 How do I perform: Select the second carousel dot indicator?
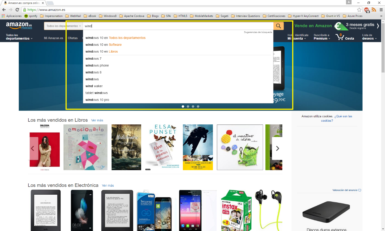pyautogui.click(x=188, y=106)
